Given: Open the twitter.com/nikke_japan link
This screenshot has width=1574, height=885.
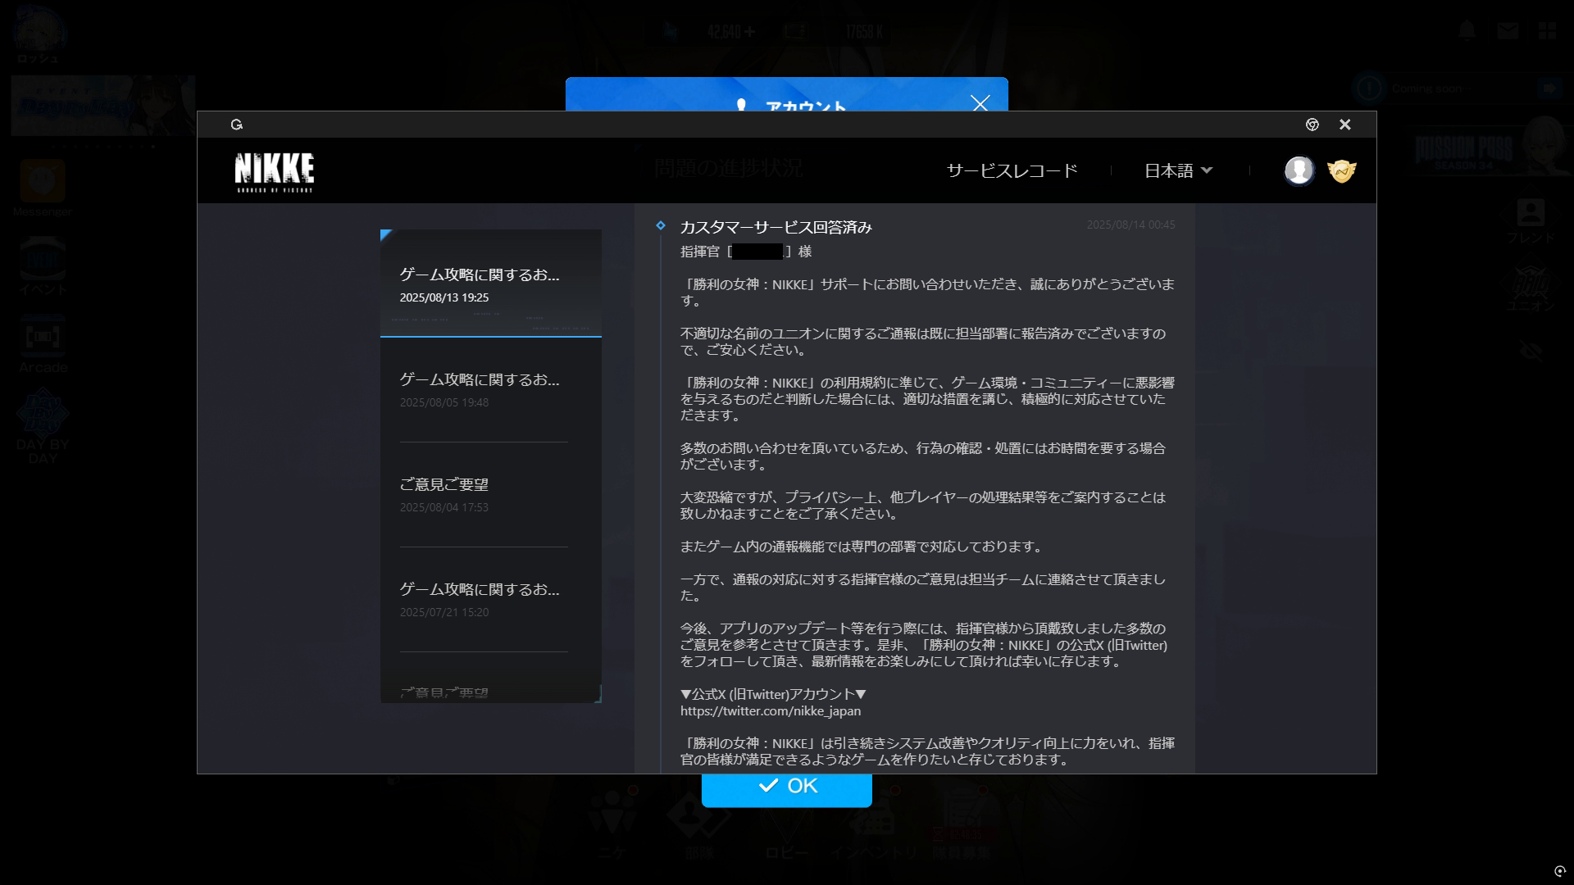Looking at the screenshot, I should (x=770, y=710).
